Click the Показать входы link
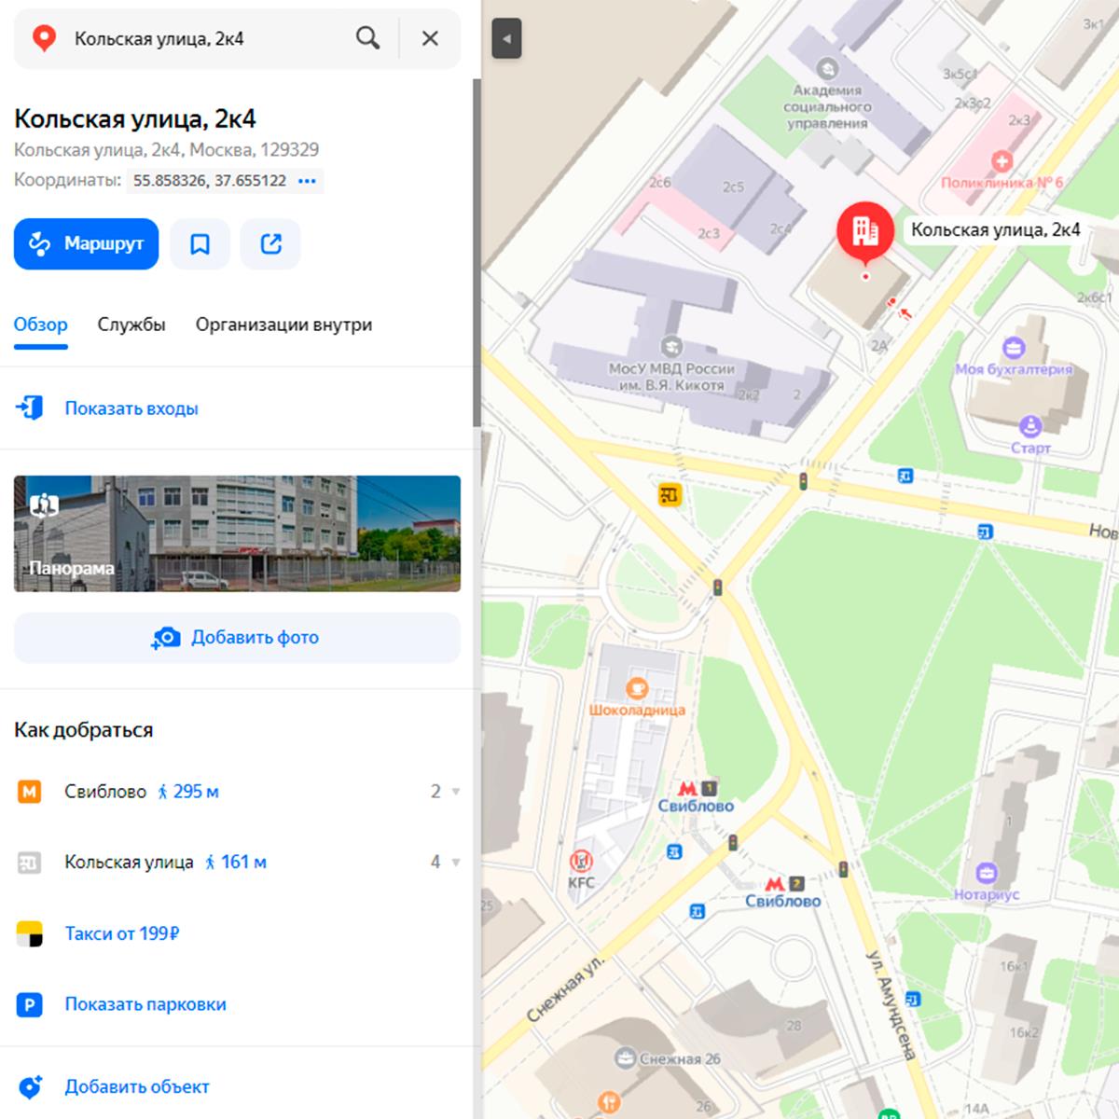The image size is (1119, 1119). coord(131,408)
